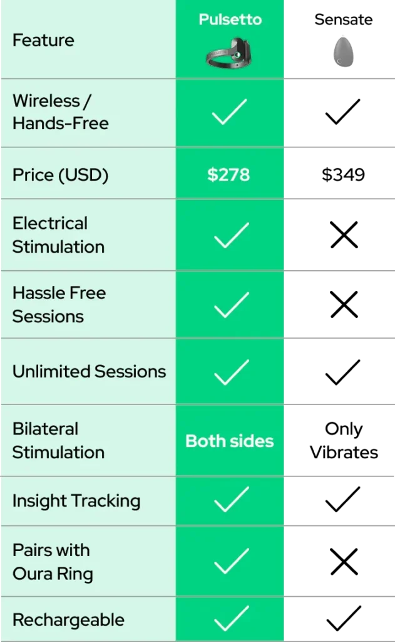Image resolution: width=395 pixels, height=642 pixels.
Task: Click the Electrical Stimulation checkmark
Action: (x=230, y=235)
